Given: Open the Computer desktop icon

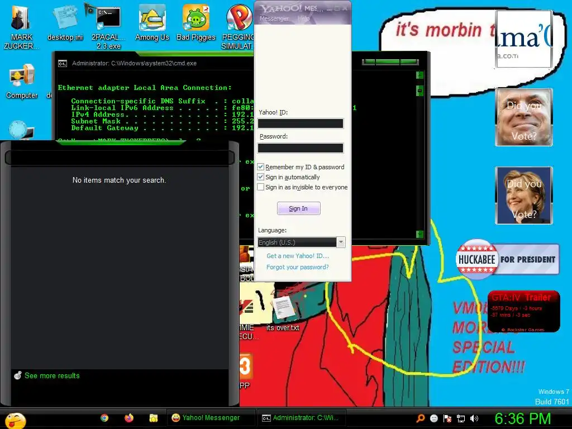Looking at the screenshot, I should pyautogui.click(x=22, y=81).
